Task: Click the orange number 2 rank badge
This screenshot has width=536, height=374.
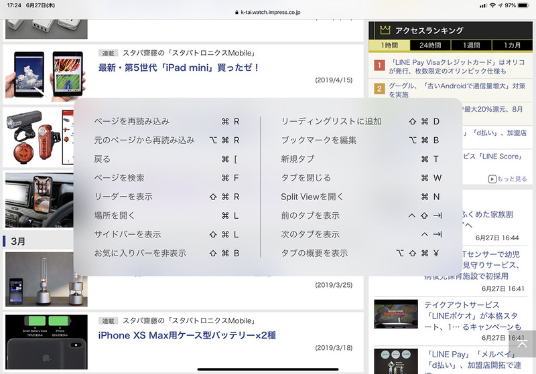Action: [379, 89]
